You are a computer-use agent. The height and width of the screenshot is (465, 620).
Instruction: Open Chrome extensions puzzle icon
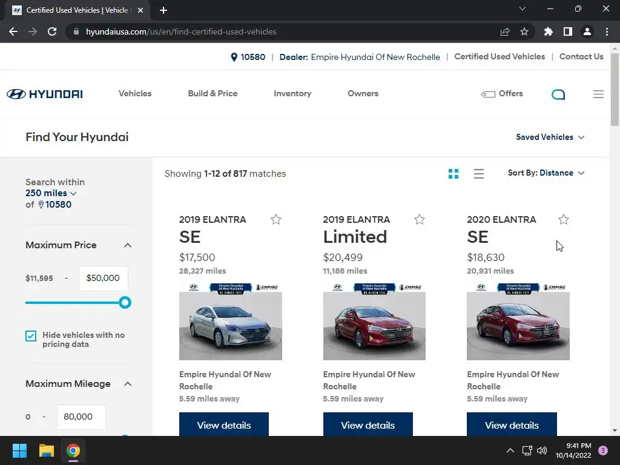coord(549,31)
